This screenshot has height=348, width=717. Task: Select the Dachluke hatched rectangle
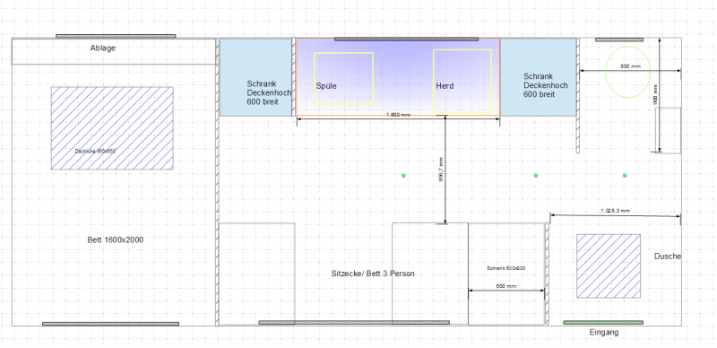pos(112,128)
